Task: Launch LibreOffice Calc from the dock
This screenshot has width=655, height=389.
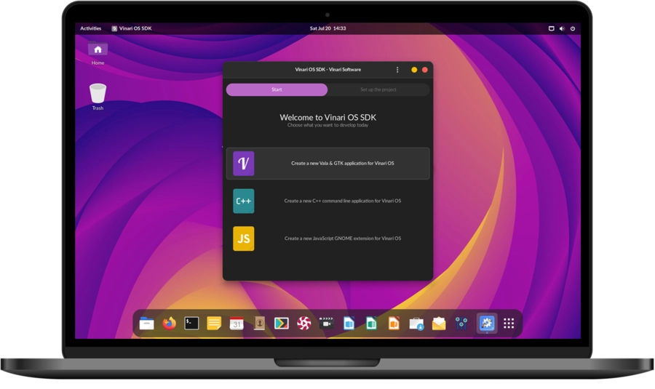Action: 371,323
